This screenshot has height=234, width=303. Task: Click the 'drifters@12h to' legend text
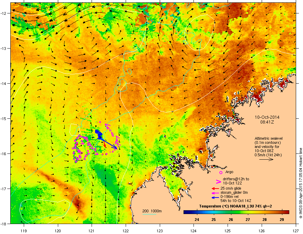coord(236,179)
